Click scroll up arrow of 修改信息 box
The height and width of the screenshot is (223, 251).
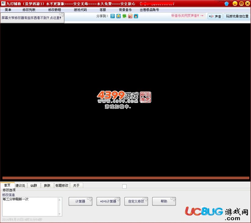(x=59, y=200)
